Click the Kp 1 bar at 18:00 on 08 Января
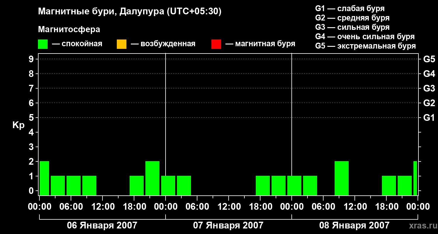This screenshot has height=234, width=438. click(389, 185)
